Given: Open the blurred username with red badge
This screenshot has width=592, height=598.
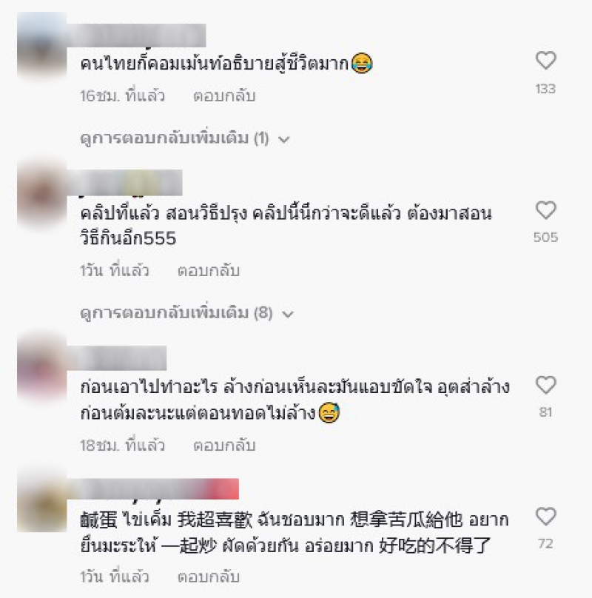Looking at the screenshot, I should 153,488.
